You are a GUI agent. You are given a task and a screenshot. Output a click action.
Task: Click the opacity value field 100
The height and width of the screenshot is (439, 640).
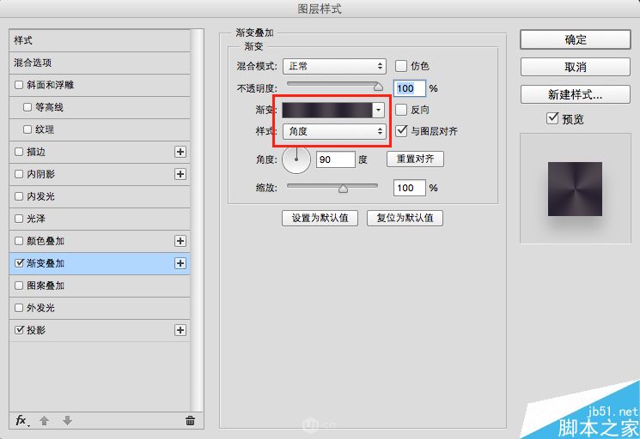coord(410,88)
